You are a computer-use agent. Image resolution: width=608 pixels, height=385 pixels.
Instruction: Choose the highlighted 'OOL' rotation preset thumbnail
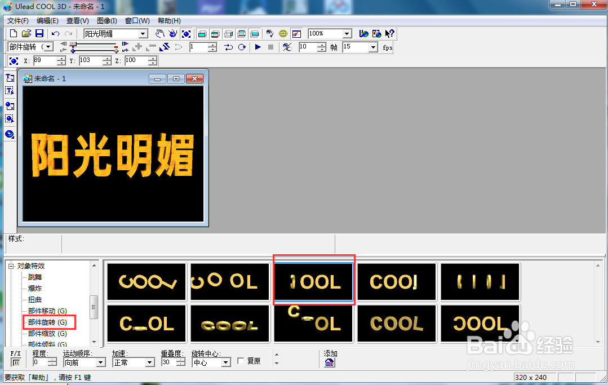(313, 282)
